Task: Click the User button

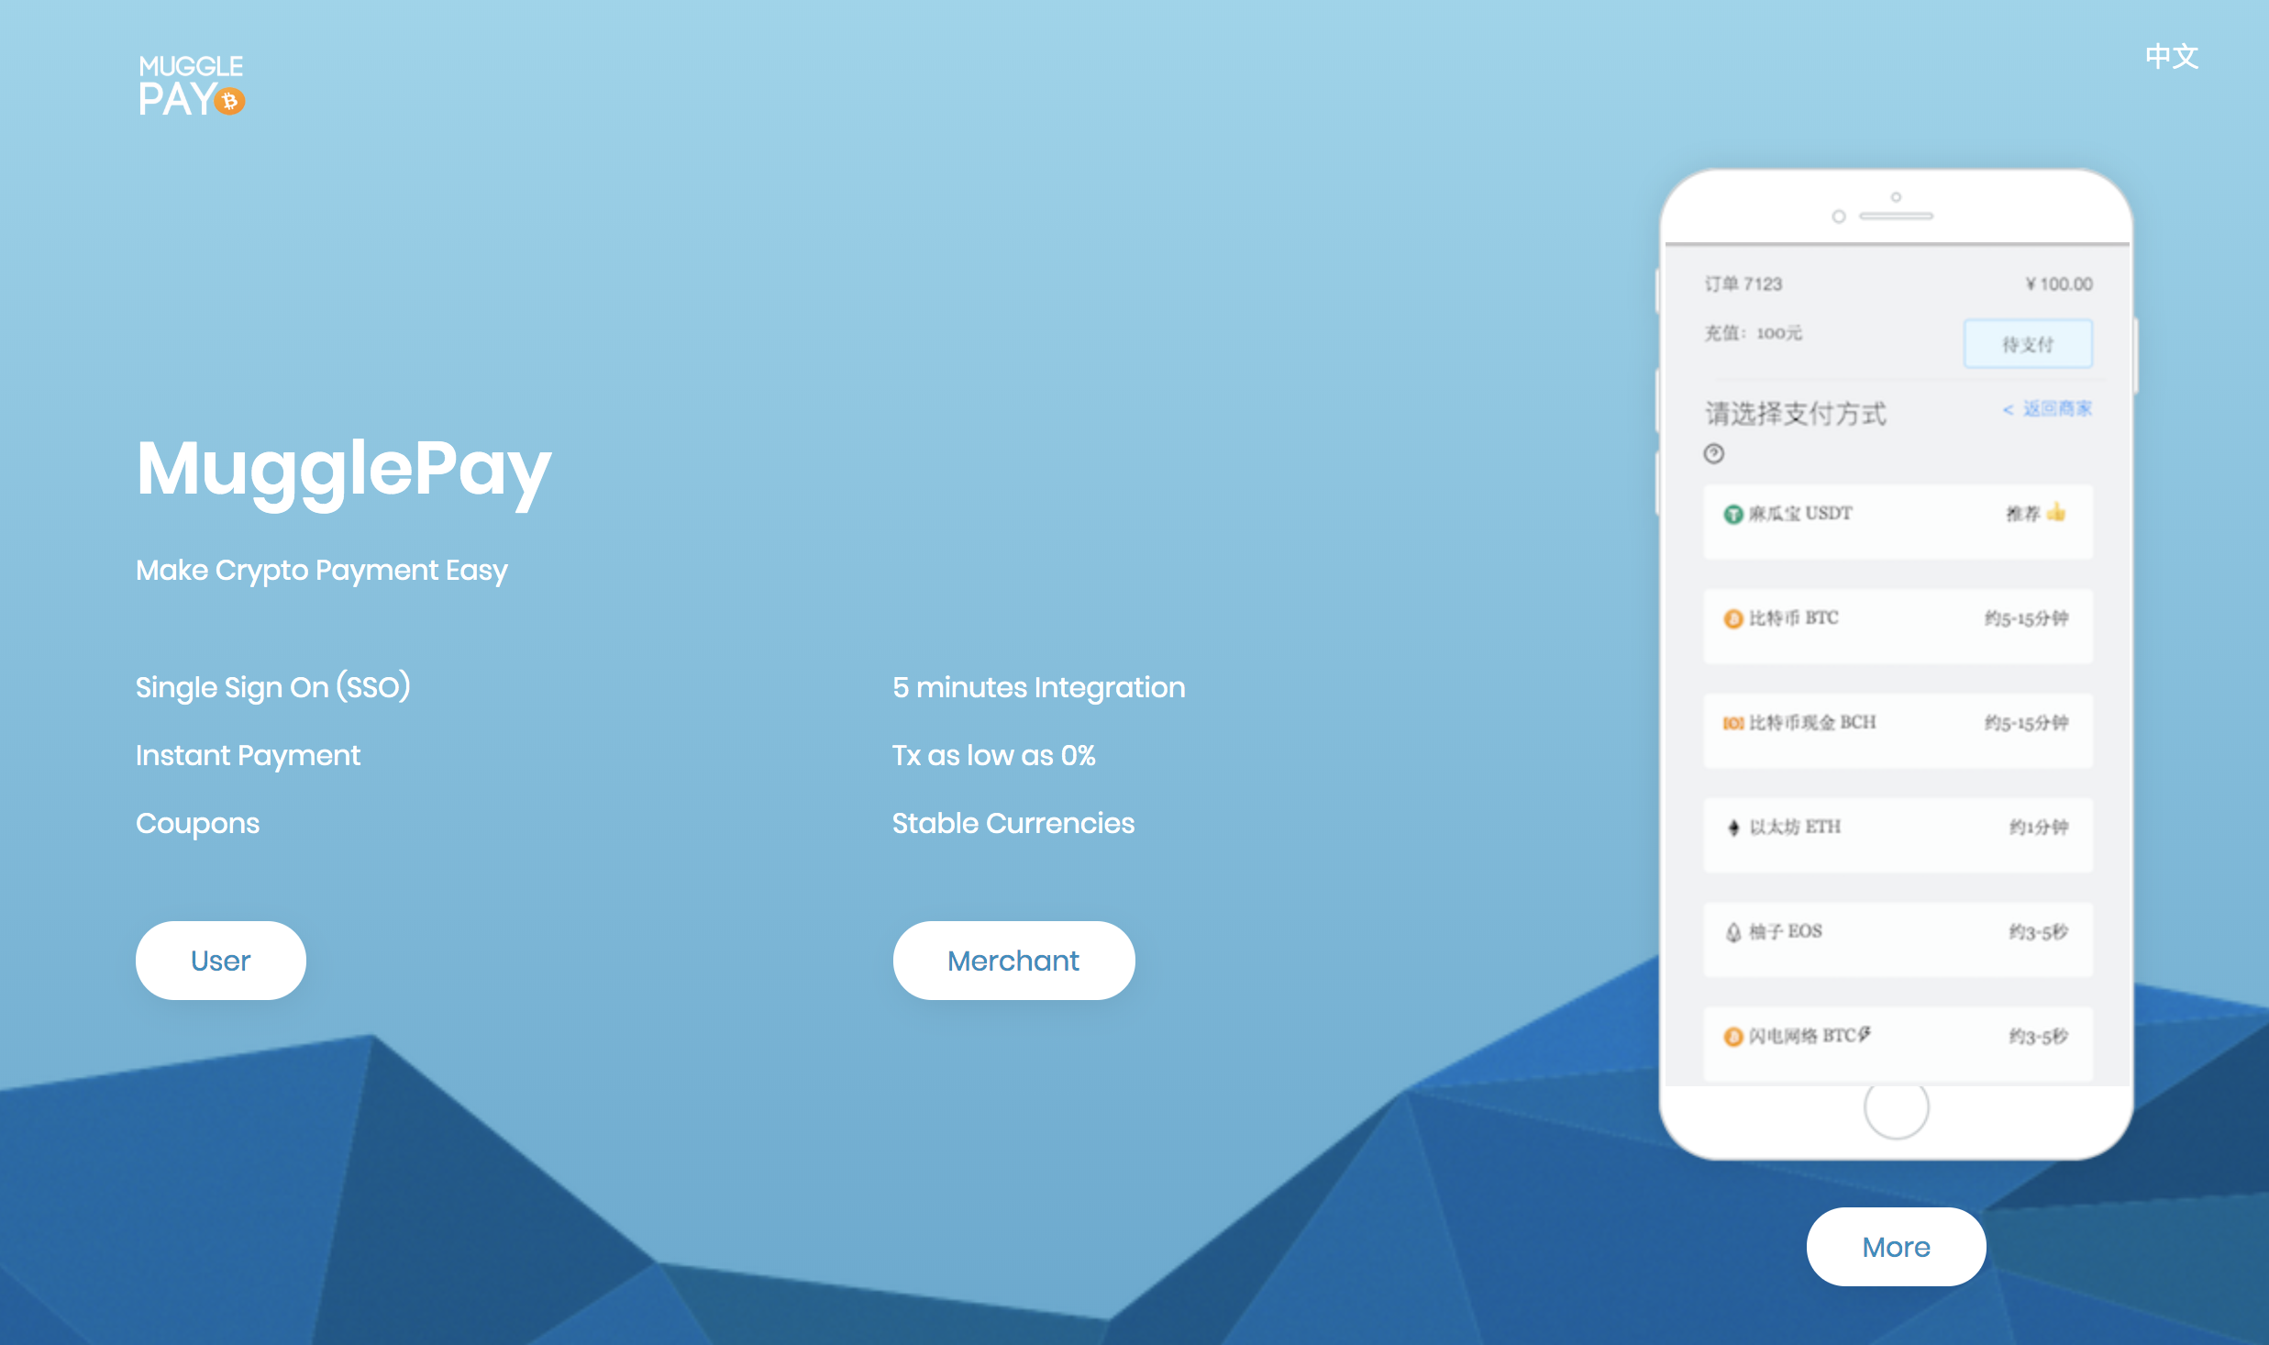Action: (x=221, y=959)
